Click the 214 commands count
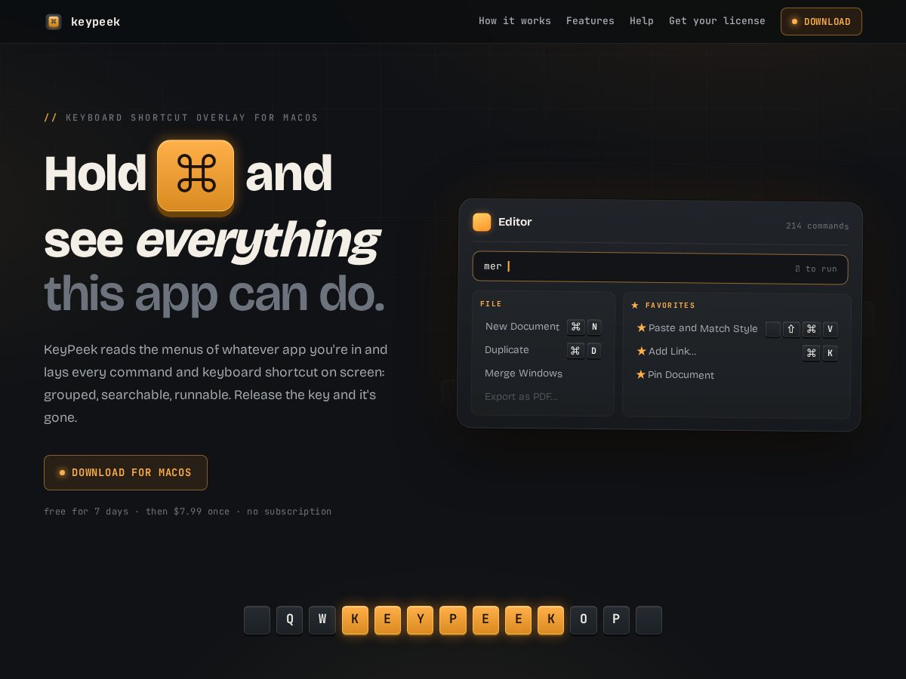 click(x=817, y=226)
